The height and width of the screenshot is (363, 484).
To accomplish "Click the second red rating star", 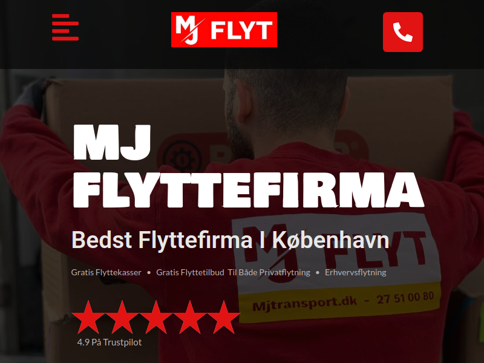I will coord(122,317).
